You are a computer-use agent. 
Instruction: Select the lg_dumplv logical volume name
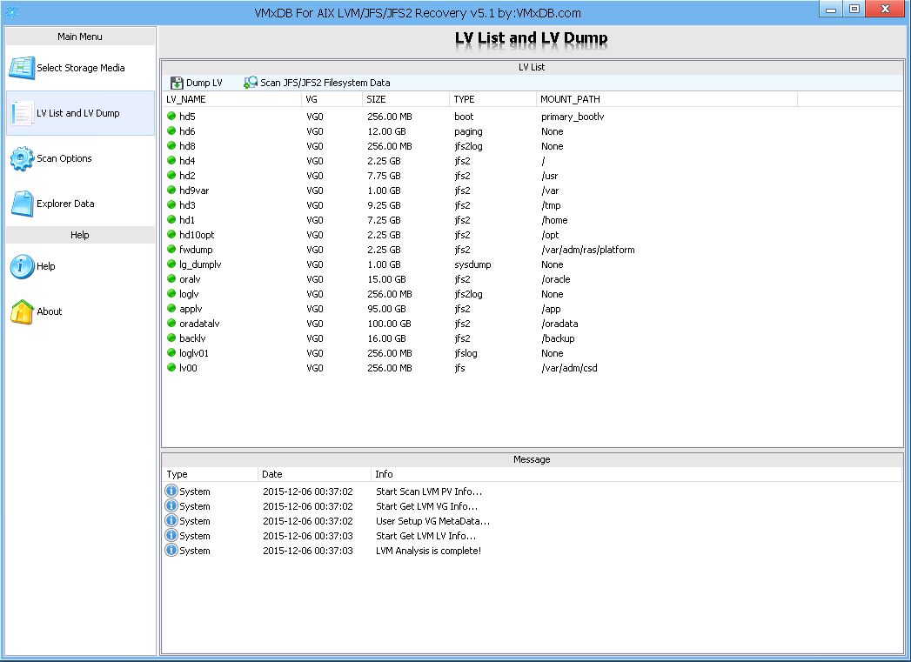coord(200,264)
